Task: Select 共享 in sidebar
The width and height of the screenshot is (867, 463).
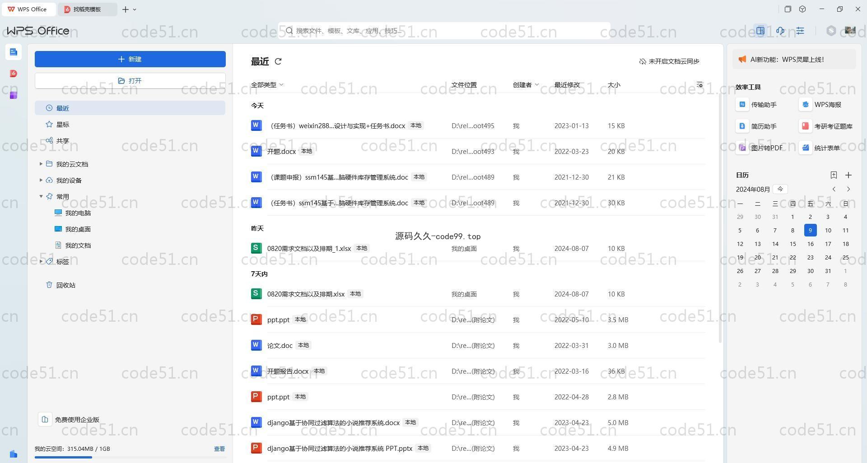Action: click(130, 140)
